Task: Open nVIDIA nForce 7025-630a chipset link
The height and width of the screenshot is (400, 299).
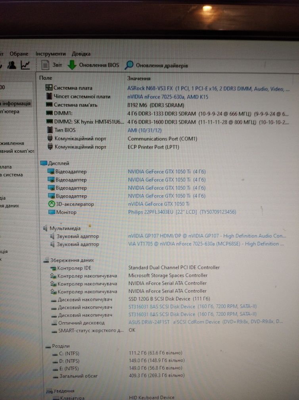Action: tap(168, 97)
